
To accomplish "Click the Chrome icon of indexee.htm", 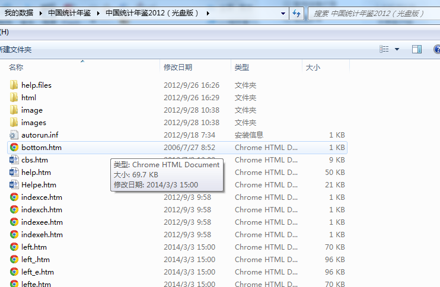I will 14,222.
